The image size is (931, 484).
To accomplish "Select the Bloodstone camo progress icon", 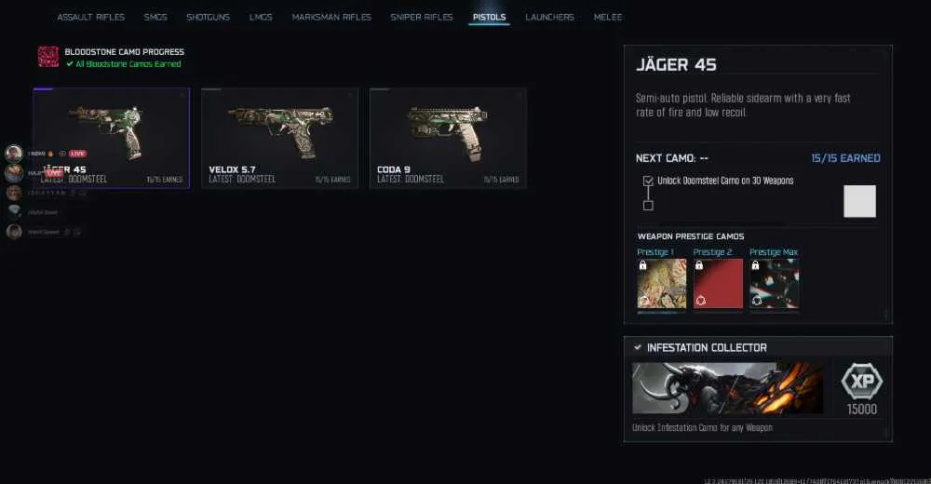I will (48, 57).
